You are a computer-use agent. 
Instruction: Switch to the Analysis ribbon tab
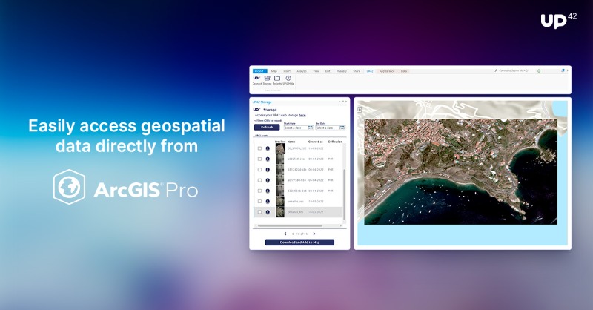pyautogui.click(x=302, y=71)
